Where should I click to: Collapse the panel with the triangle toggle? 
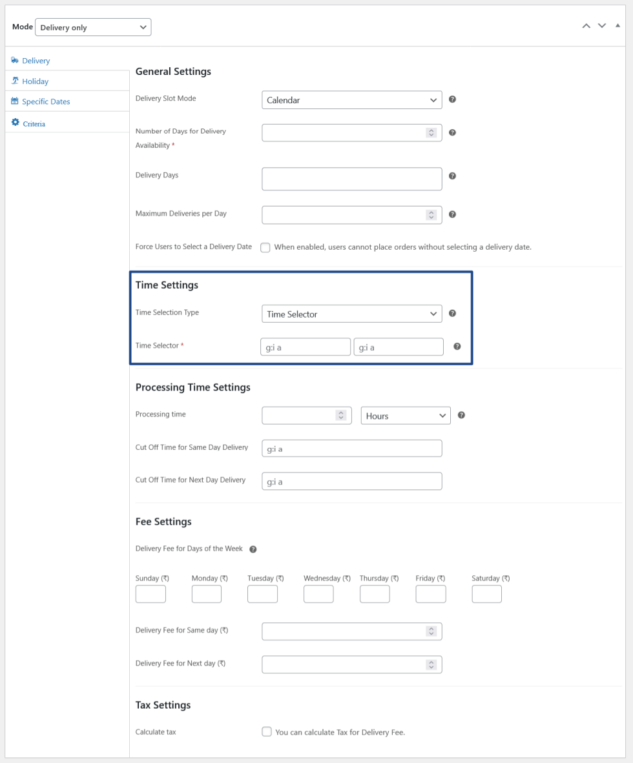(x=617, y=25)
